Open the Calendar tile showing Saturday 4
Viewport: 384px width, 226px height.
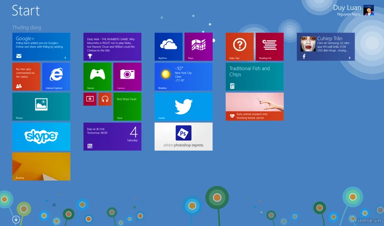pyautogui.click(x=112, y=137)
